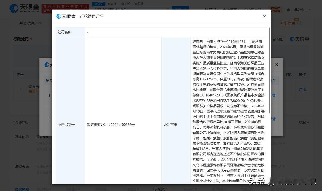Open 详情 link in row 1 of the background table

(302, 89)
